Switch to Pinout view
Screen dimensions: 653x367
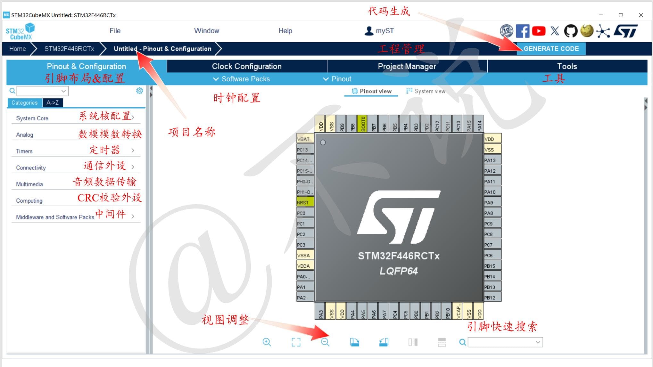372,91
